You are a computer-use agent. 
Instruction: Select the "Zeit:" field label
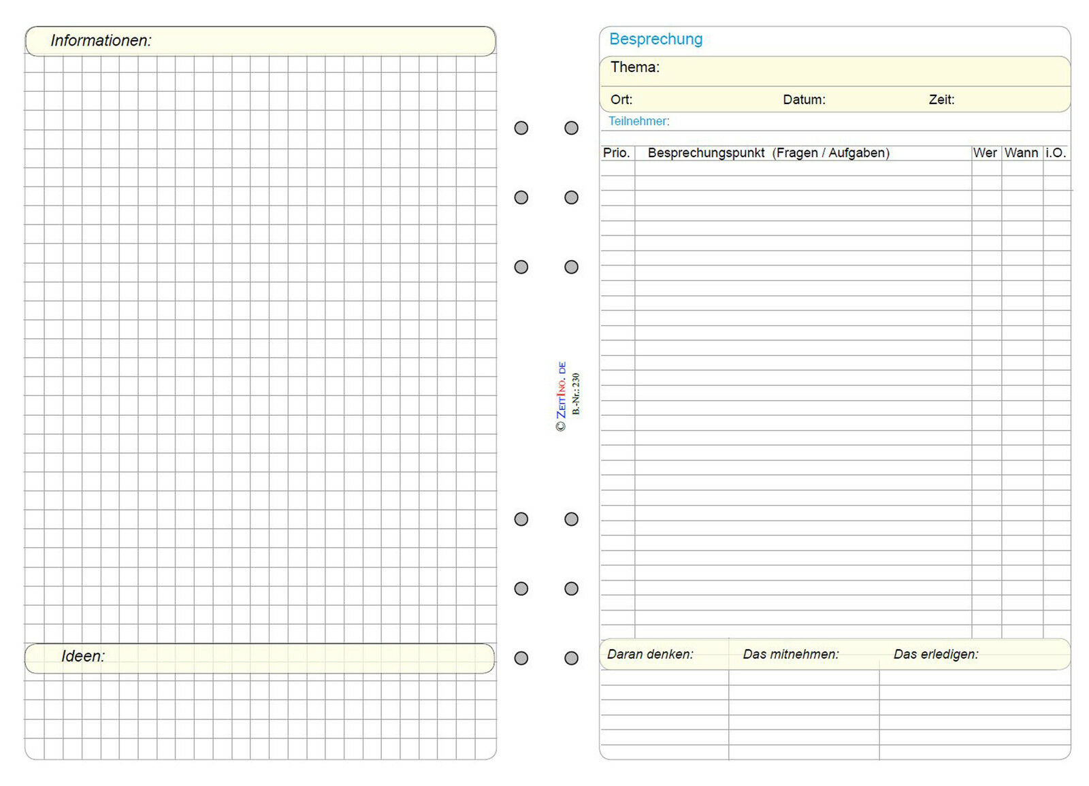(941, 99)
